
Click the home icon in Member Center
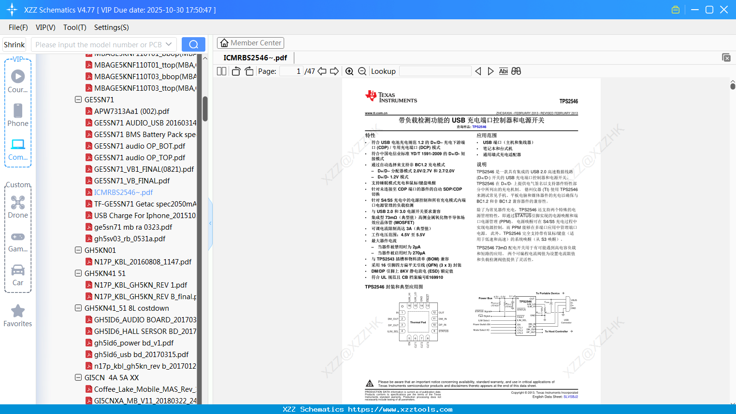pos(224,43)
